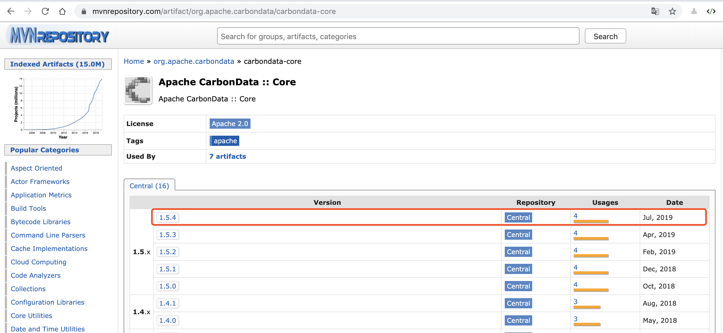Bookmark the page with the star icon
The height and width of the screenshot is (333, 723).
click(672, 11)
